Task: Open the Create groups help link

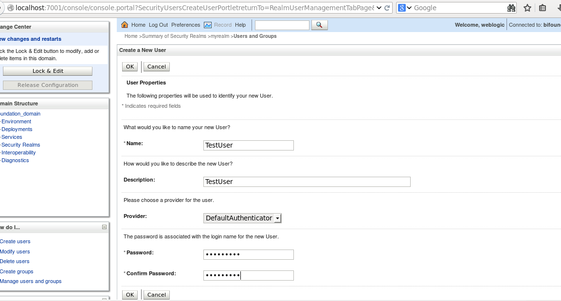Action: (x=17, y=271)
